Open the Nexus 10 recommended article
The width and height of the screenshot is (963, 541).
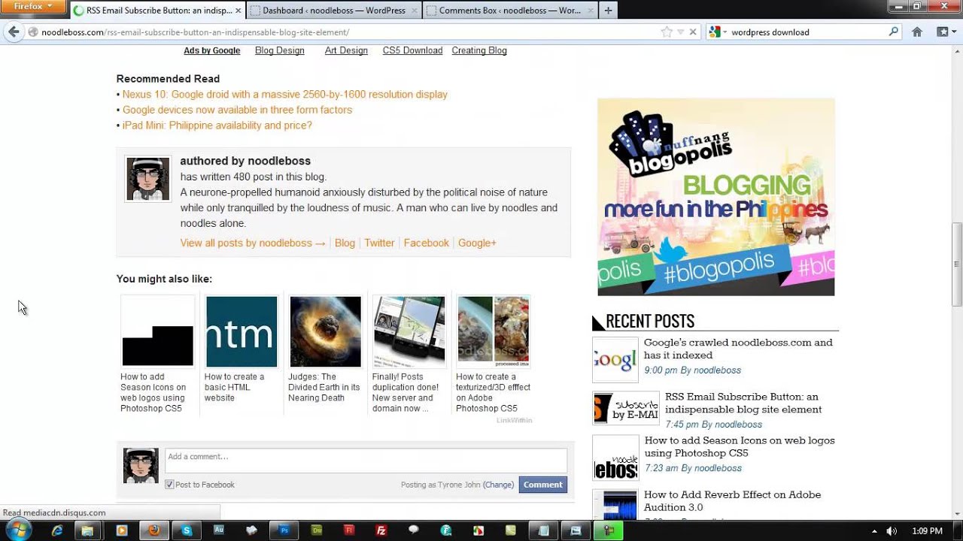pyautogui.click(x=285, y=95)
